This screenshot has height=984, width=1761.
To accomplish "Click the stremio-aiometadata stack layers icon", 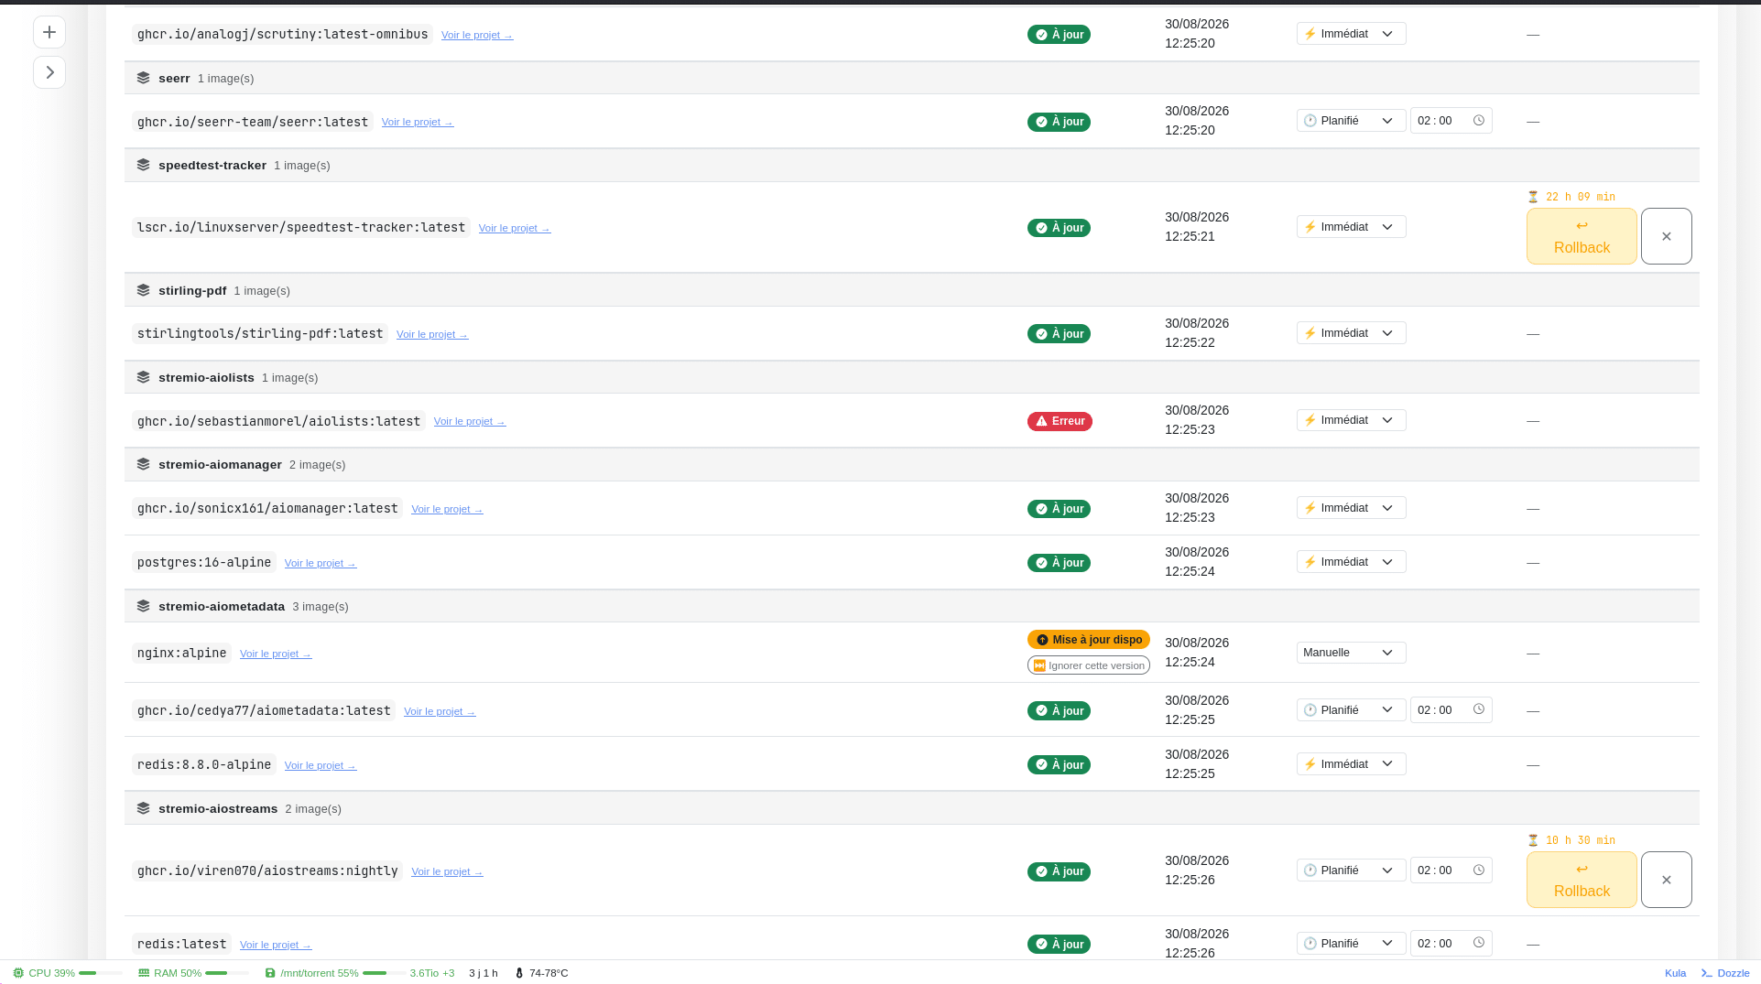I will coord(143,606).
